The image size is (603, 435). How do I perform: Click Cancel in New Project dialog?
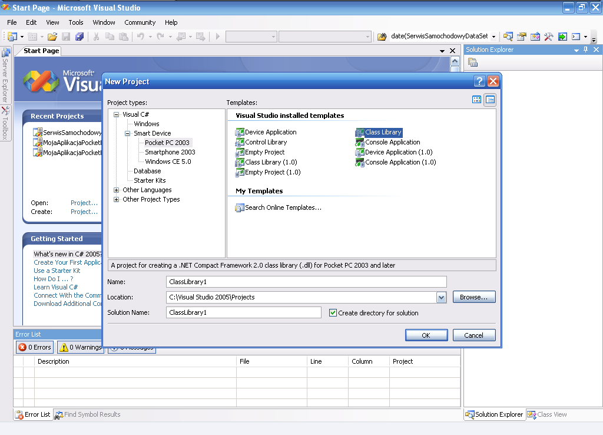474,335
